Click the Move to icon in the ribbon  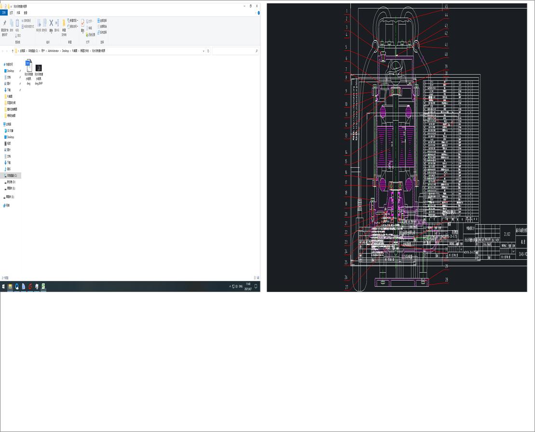tap(39, 23)
